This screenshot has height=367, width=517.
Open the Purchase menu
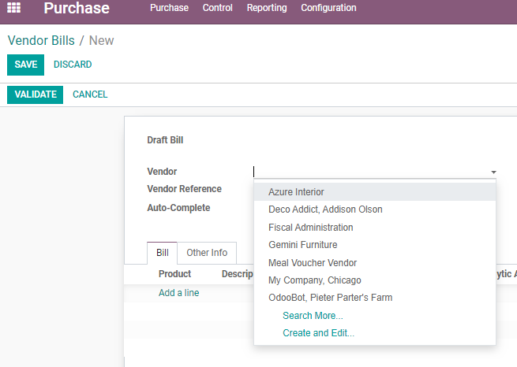click(x=169, y=8)
